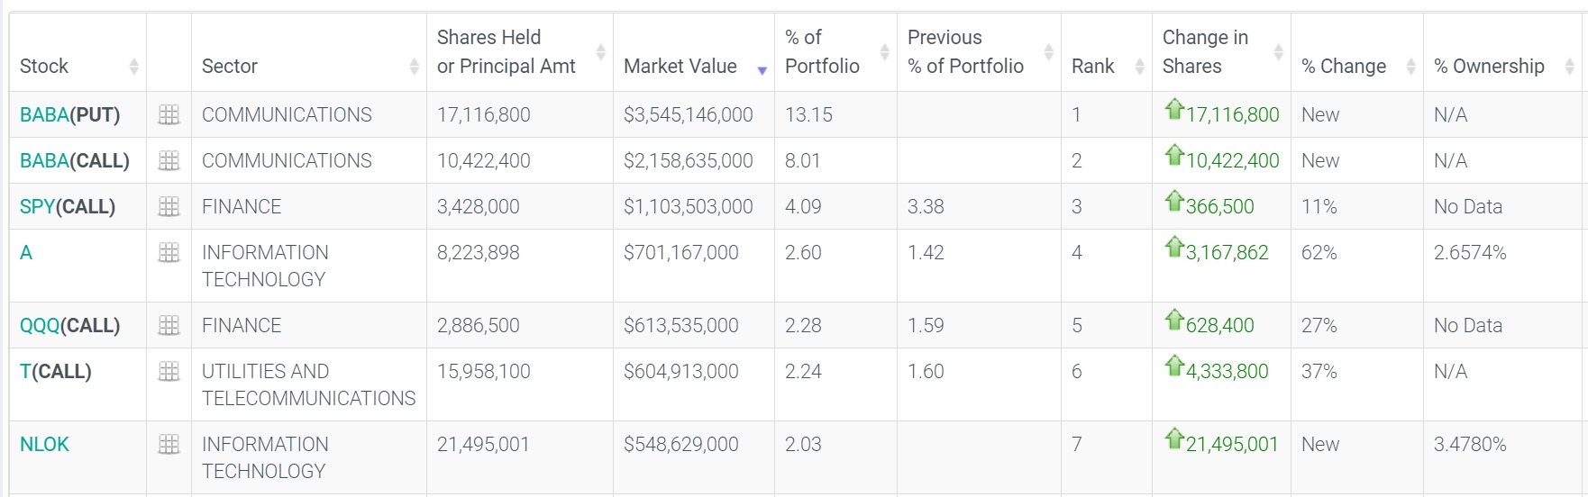1588x497 pixels.
Task: Open the QQQ ticker link
Action: pyautogui.click(x=40, y=325)
